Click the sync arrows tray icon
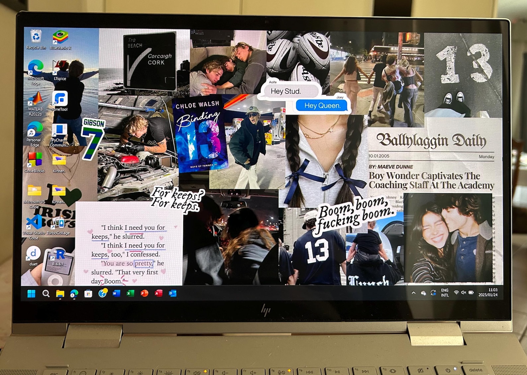 pos(433,293)
